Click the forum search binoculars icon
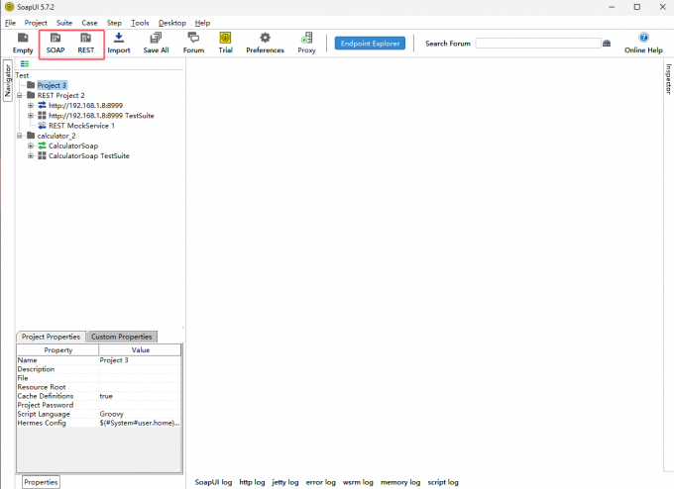The width and height of the screenshot is (674, 489). point(607,44)
